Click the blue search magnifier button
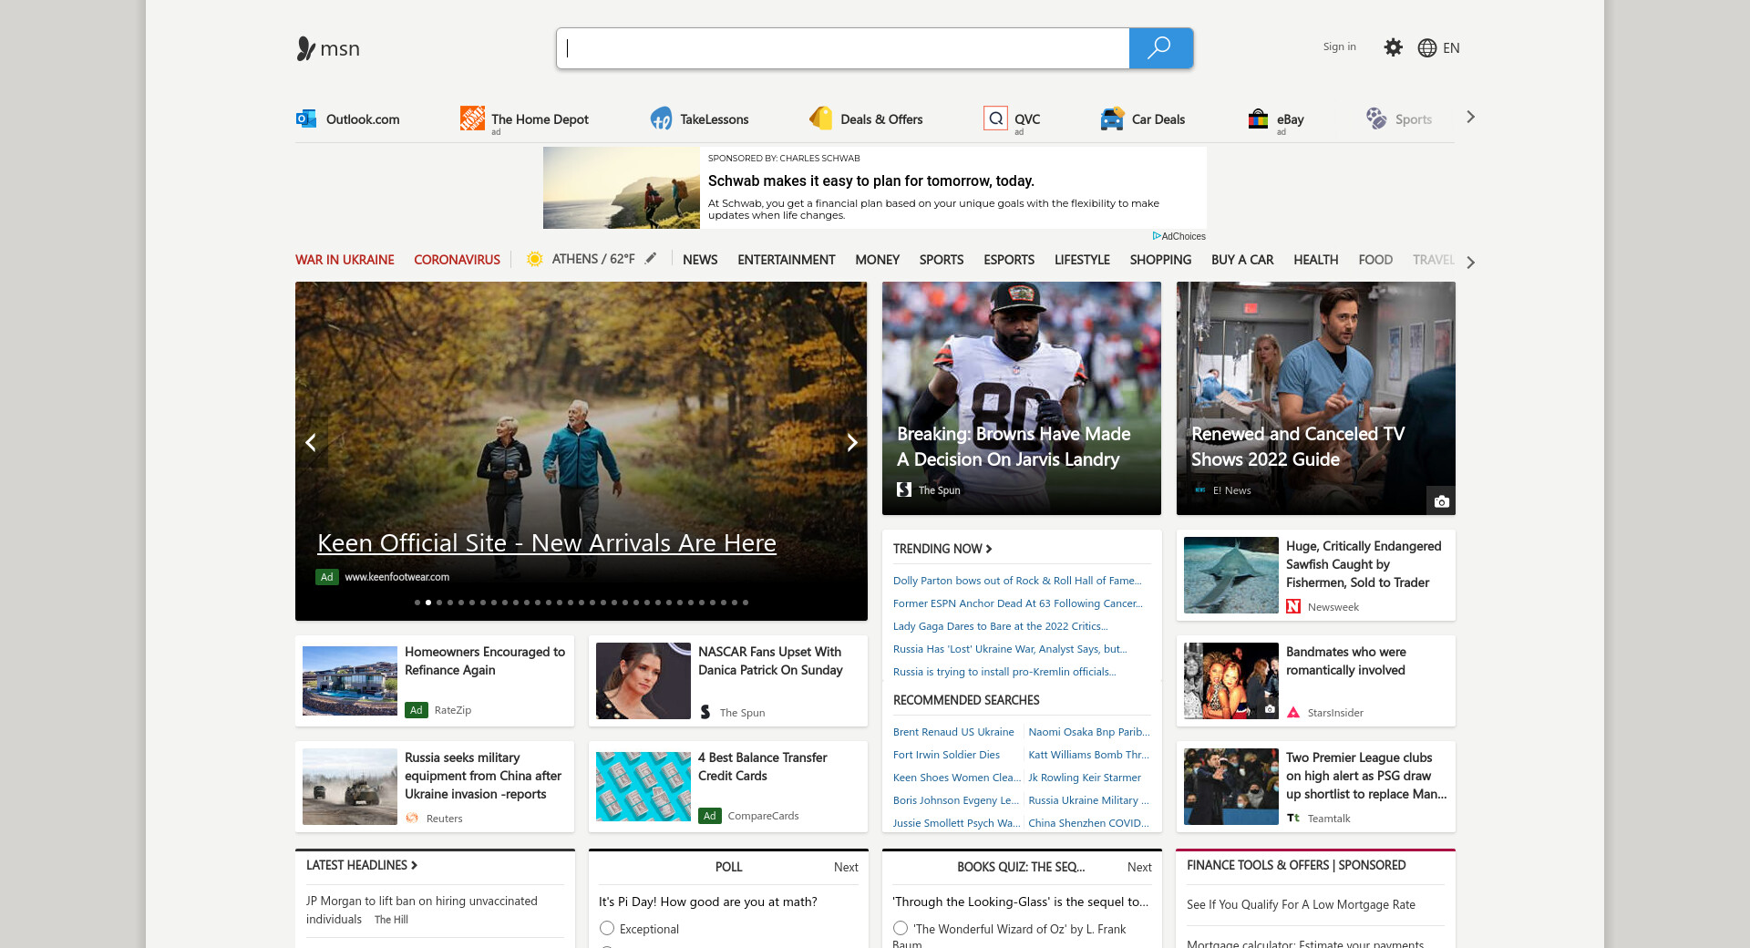The width and height of the screenshot is (1750, 948). 1159,48
